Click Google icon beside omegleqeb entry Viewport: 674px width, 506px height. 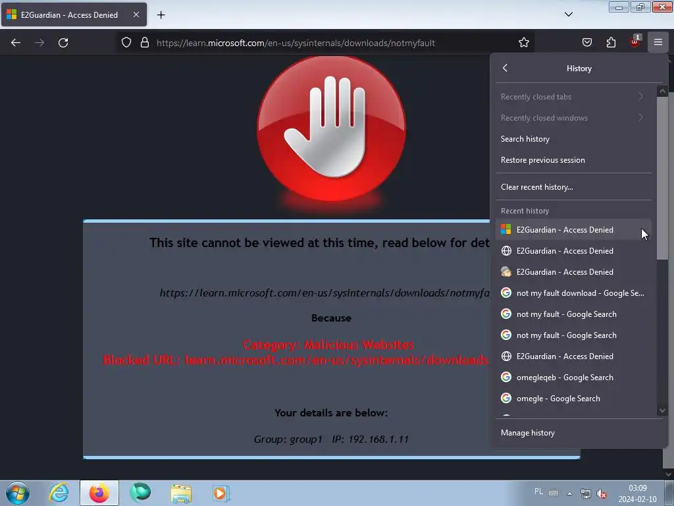point(506,377)
